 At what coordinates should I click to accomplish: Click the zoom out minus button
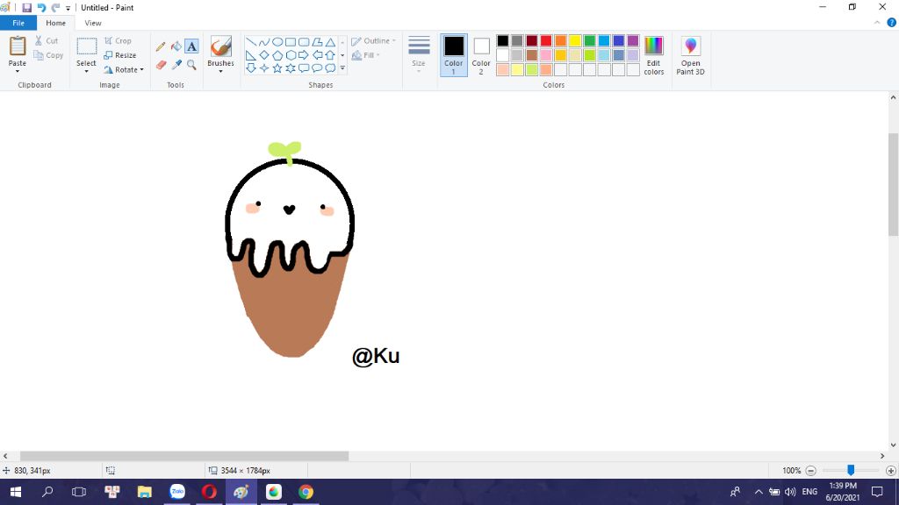pos(810,471)
